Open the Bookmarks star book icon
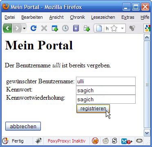This screenshot has height=147, width=152. (76, 28)
